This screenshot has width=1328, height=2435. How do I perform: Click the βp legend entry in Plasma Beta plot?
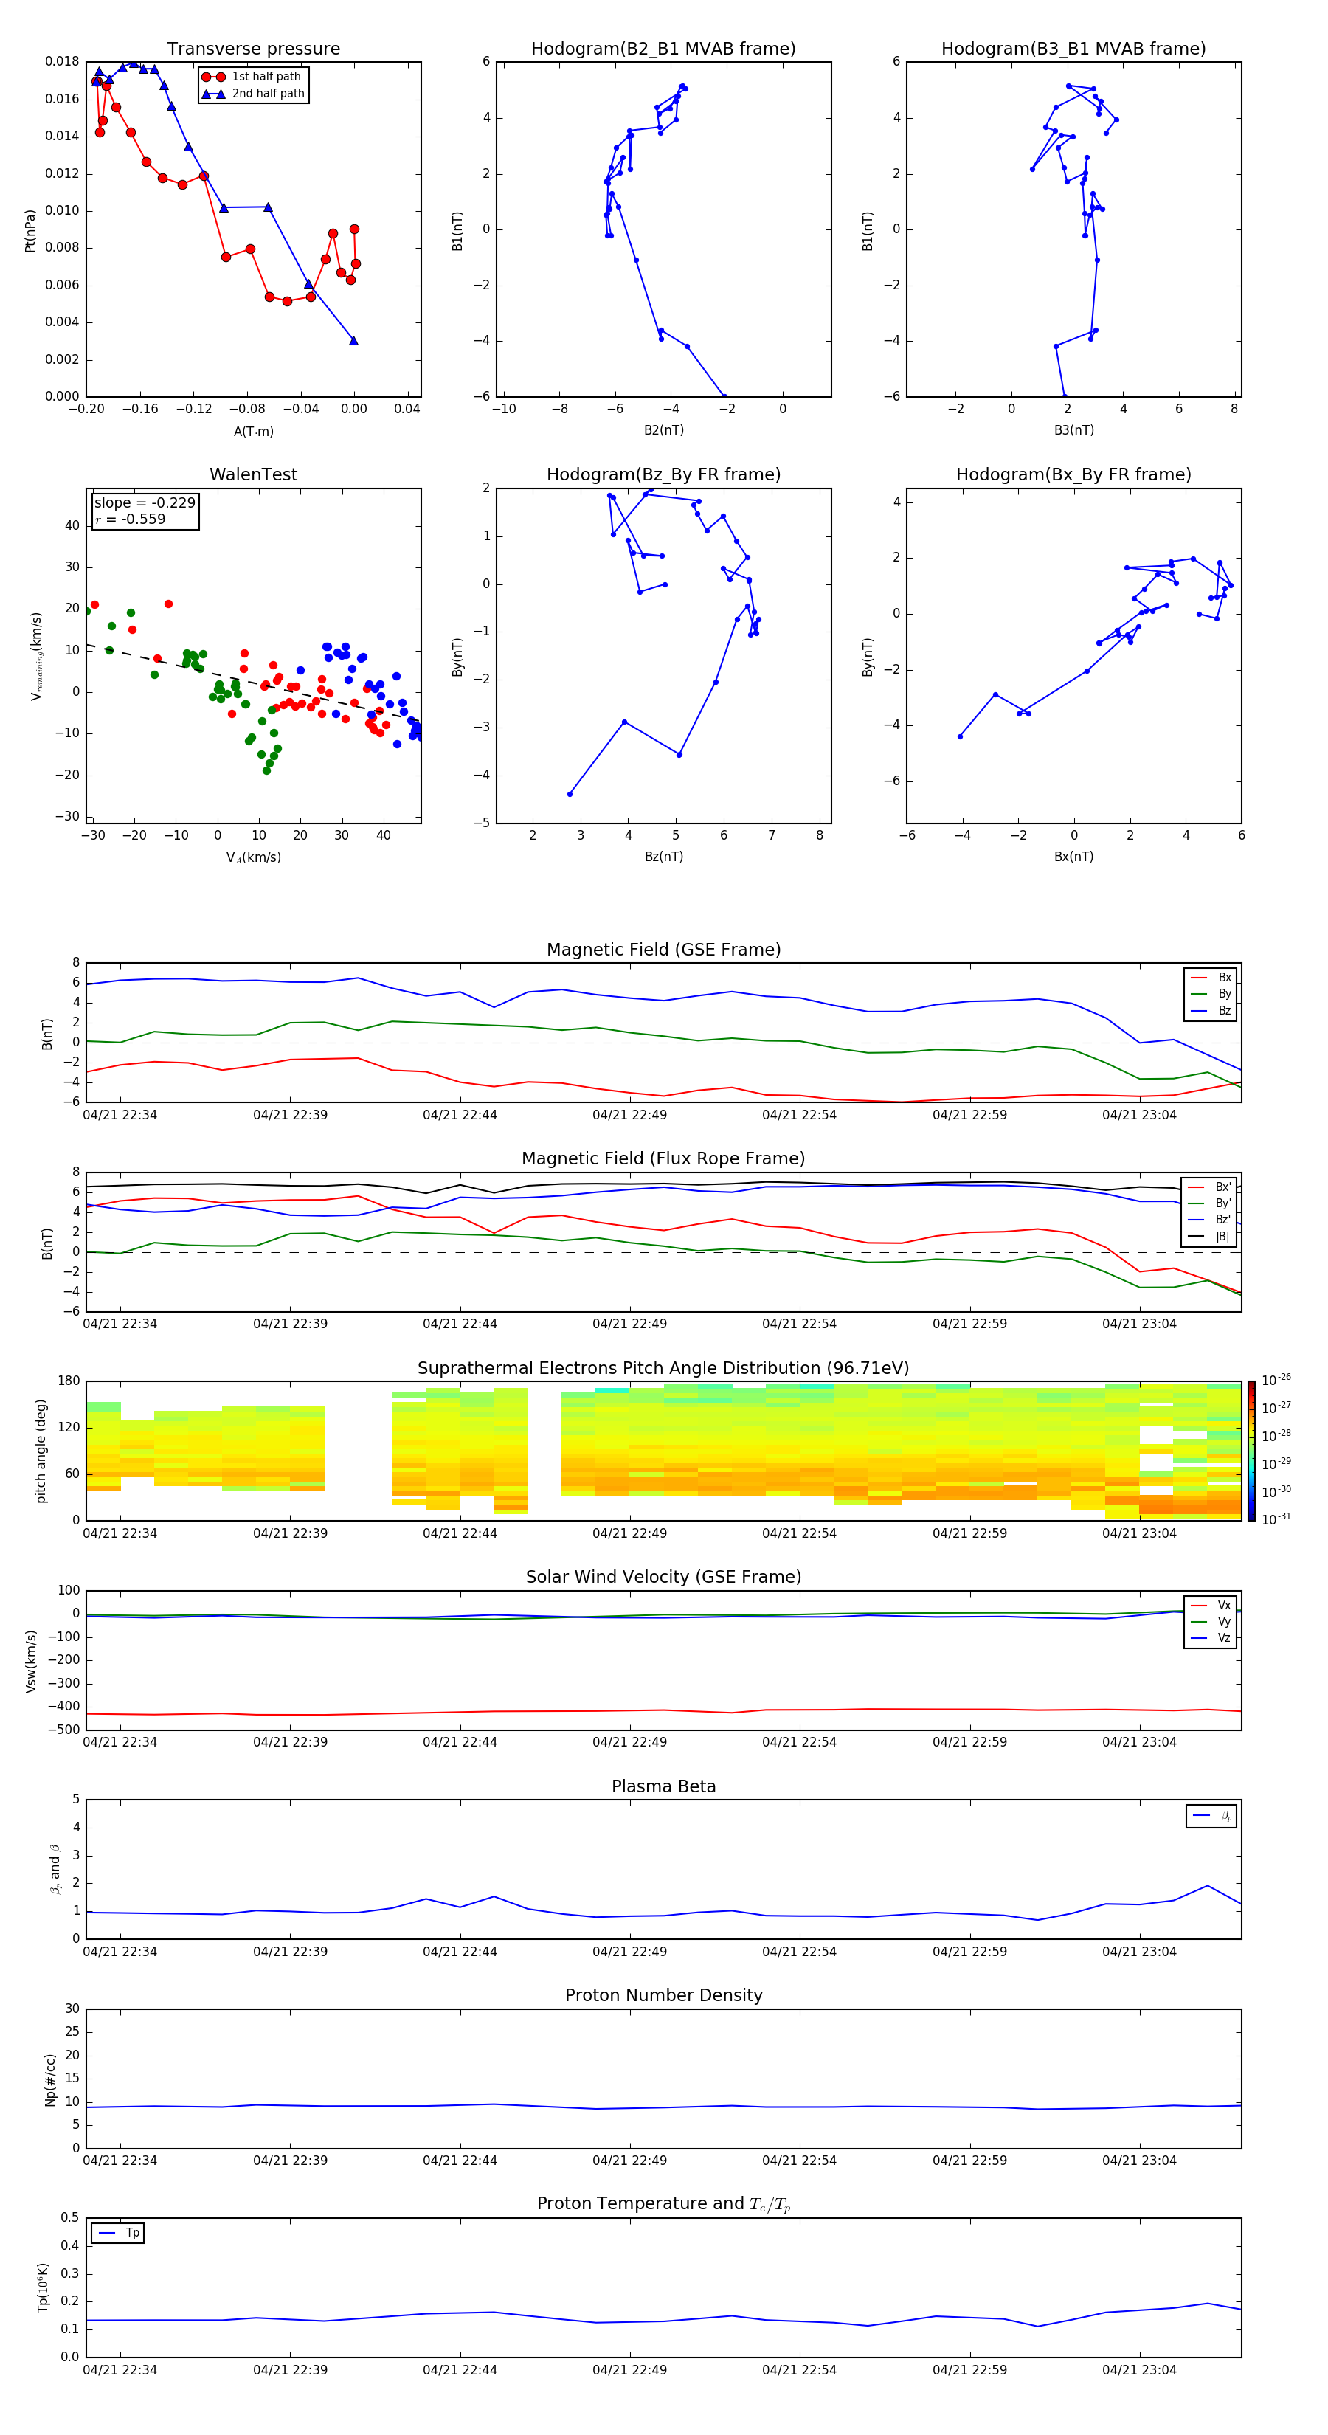[1211, 1816]
